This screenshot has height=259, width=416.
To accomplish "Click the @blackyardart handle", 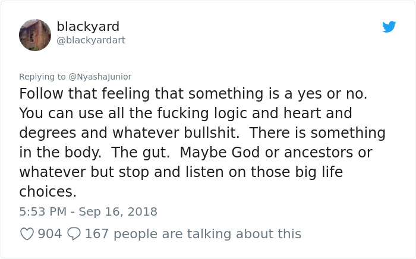I will (x=91, y=40).
